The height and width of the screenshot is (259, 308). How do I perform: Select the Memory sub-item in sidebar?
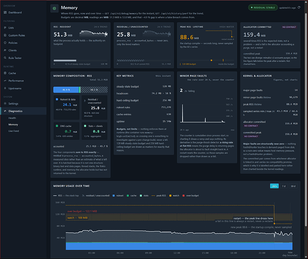13,125
